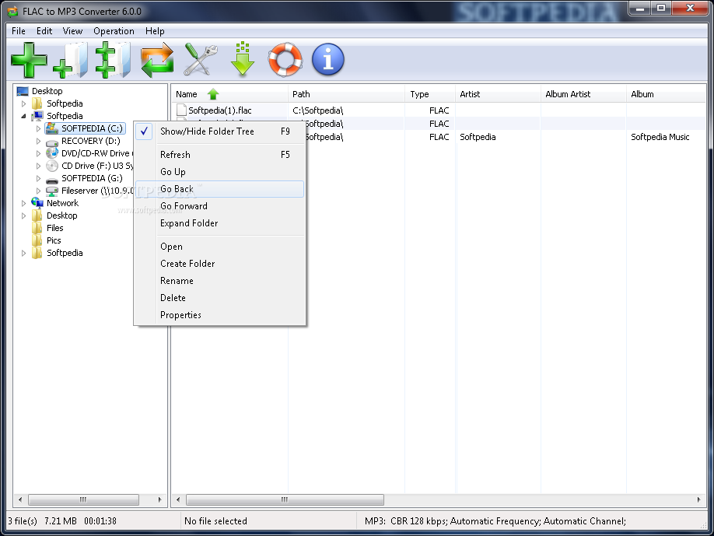Choose Rename in context menu
714x536 pixels.
tap(219, 281)
